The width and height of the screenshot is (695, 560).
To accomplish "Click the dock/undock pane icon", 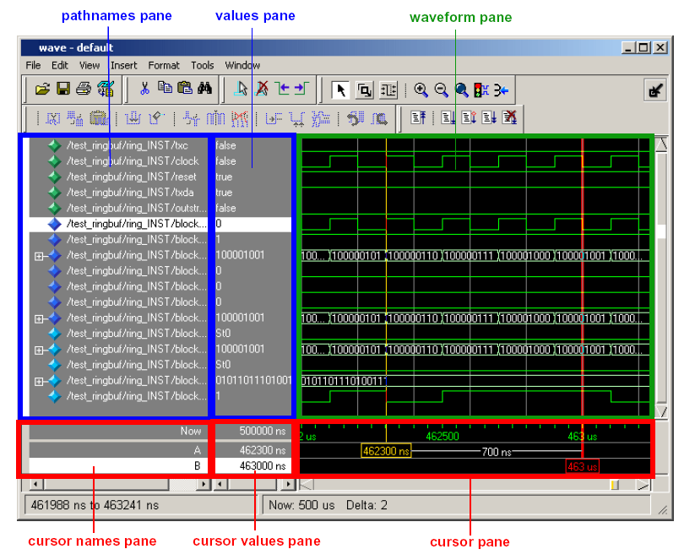I will point(655,90).
